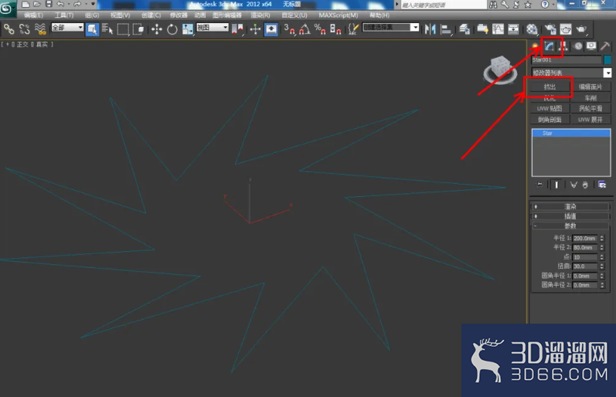Click the New Scene icon in quick access bar
This screenshot has height=397, width=616.
pyautogui.click(x=26, y=5)
